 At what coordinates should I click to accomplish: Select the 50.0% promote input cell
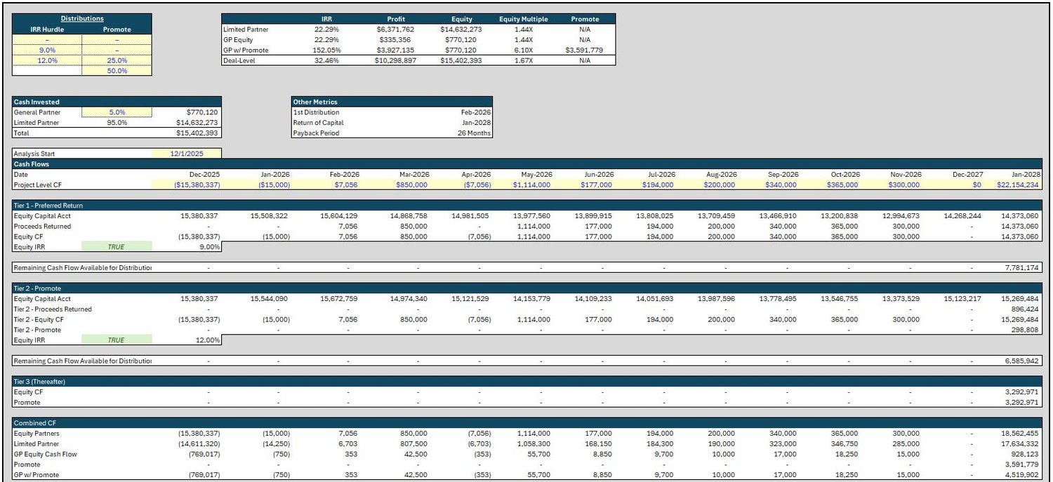(117, 71)
